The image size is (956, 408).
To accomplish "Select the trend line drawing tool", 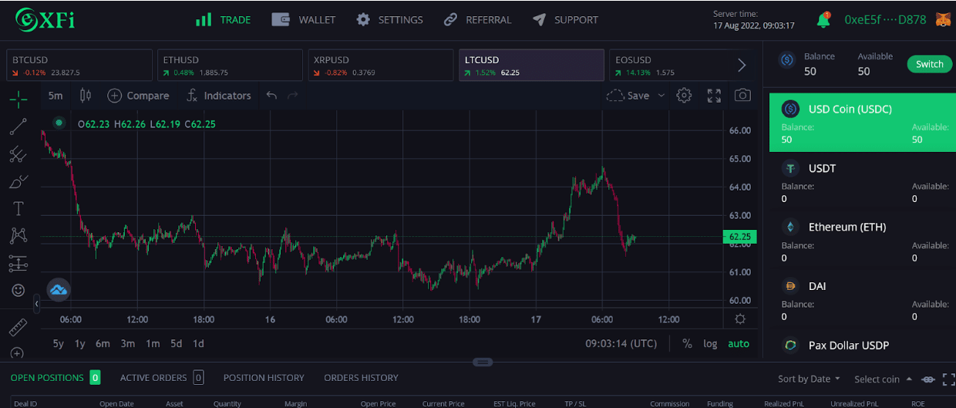I will pos(19,127).
